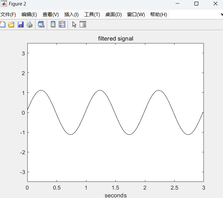Click the y-axis tick label -3
Screen dimensions: 223x198
click(23, 172)
